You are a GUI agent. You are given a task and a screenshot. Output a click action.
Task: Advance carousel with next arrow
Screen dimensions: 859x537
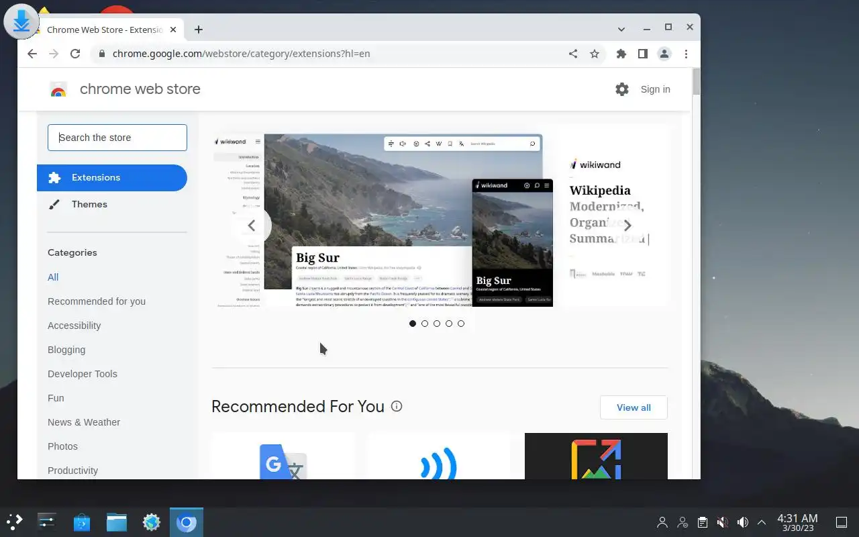click(x=627, y=226)
